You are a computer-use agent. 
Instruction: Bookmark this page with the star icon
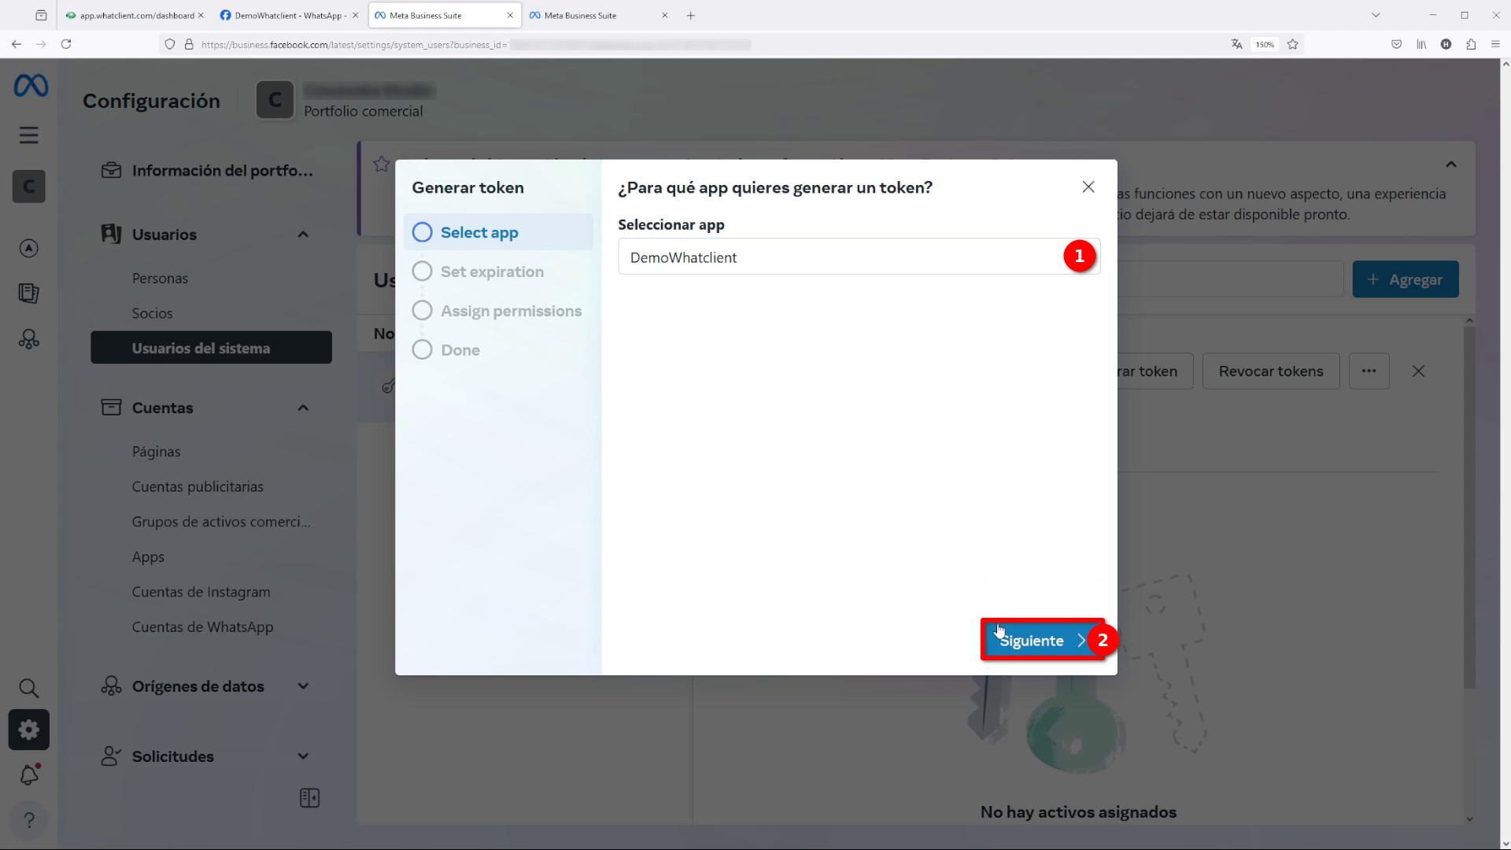(1293, 44)
